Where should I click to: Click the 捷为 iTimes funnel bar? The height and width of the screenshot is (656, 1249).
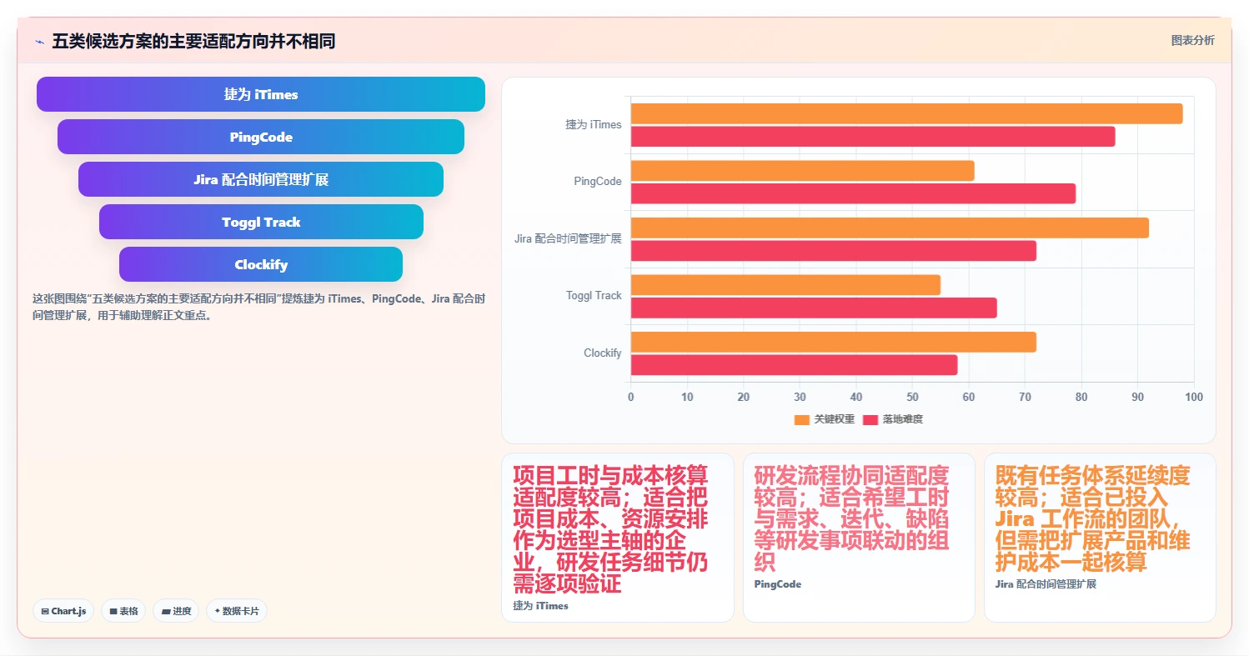coord(261,94)
